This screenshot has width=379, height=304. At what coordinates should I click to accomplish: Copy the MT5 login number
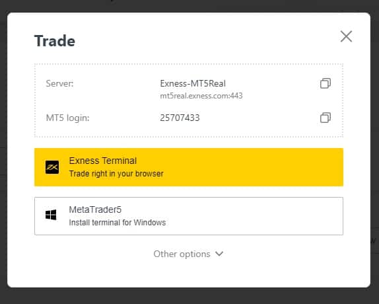(x=326, y=118)
